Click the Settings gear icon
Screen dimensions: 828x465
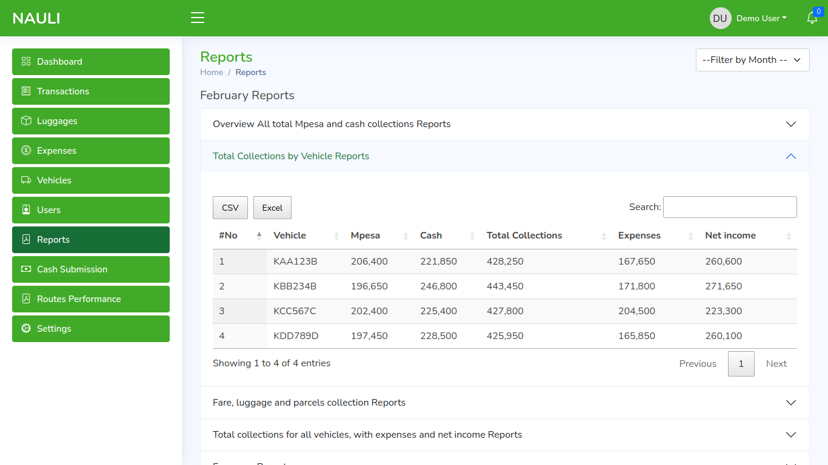[x=26, y=329]
